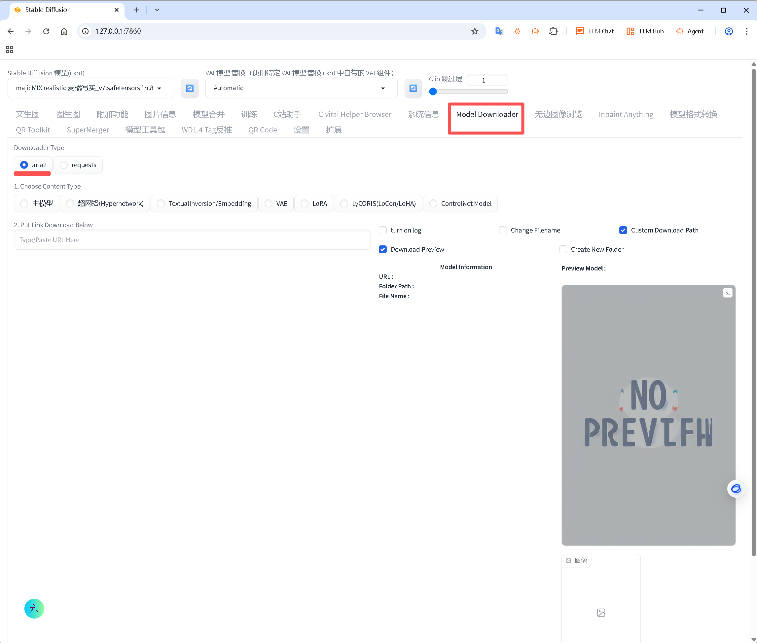Click the Clip skip slider handle
This screenshot has width=757, height=643.
pos(433,91)
